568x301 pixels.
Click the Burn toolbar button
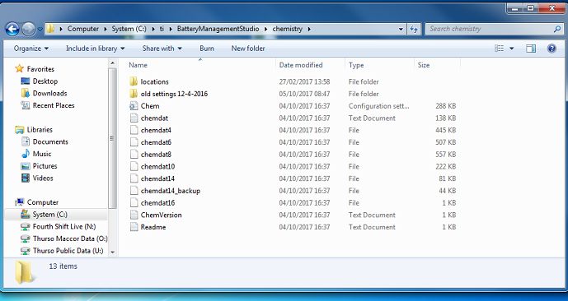pos(206,49)
